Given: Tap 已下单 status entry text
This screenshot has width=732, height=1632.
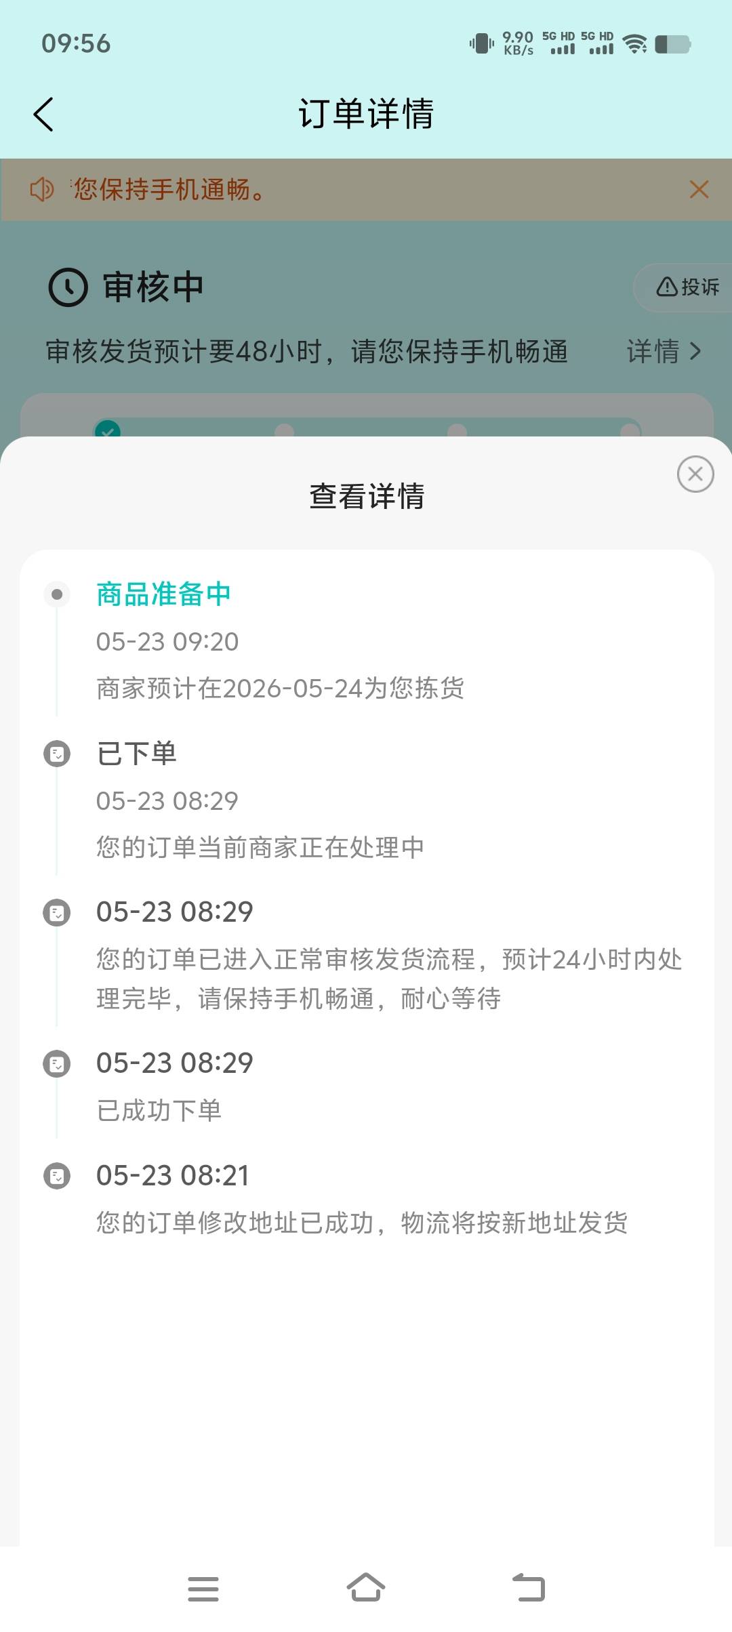Looking at the screenshot, I should (137, 754).
